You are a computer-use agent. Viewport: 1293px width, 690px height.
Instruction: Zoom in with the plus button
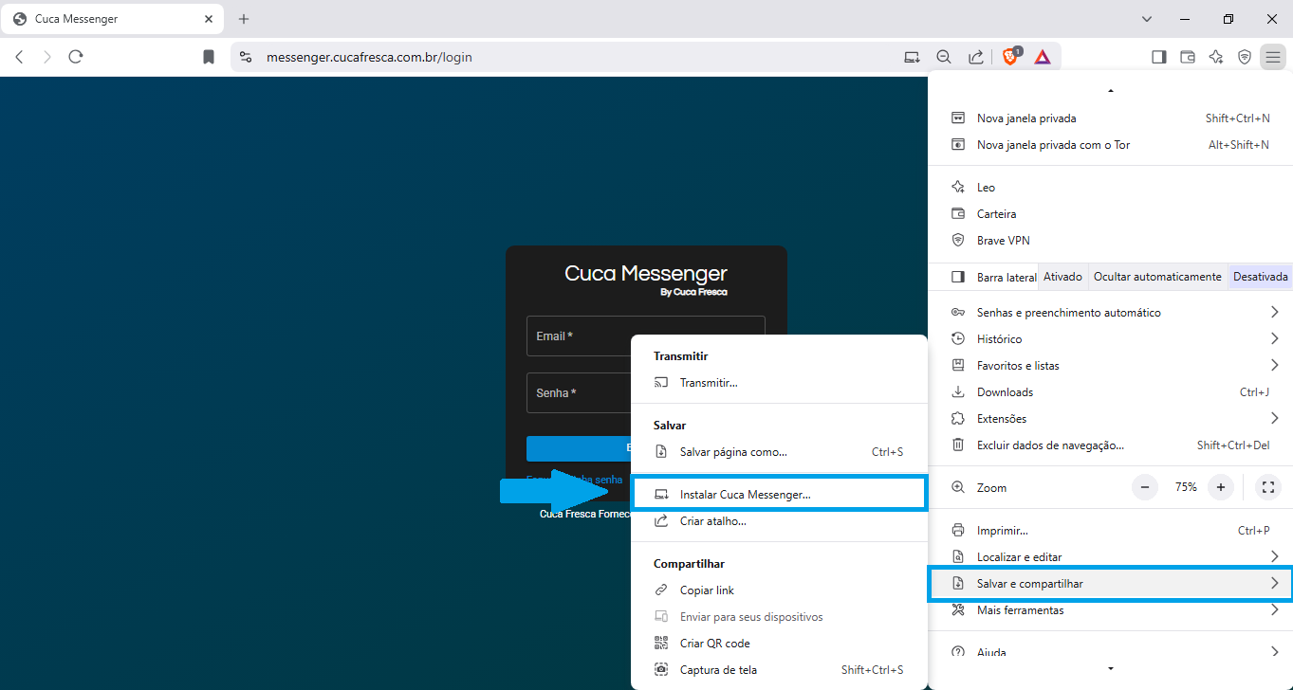click(x=1221, y=487)
